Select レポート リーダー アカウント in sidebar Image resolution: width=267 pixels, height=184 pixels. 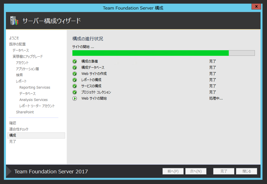(x=37, y=106)
